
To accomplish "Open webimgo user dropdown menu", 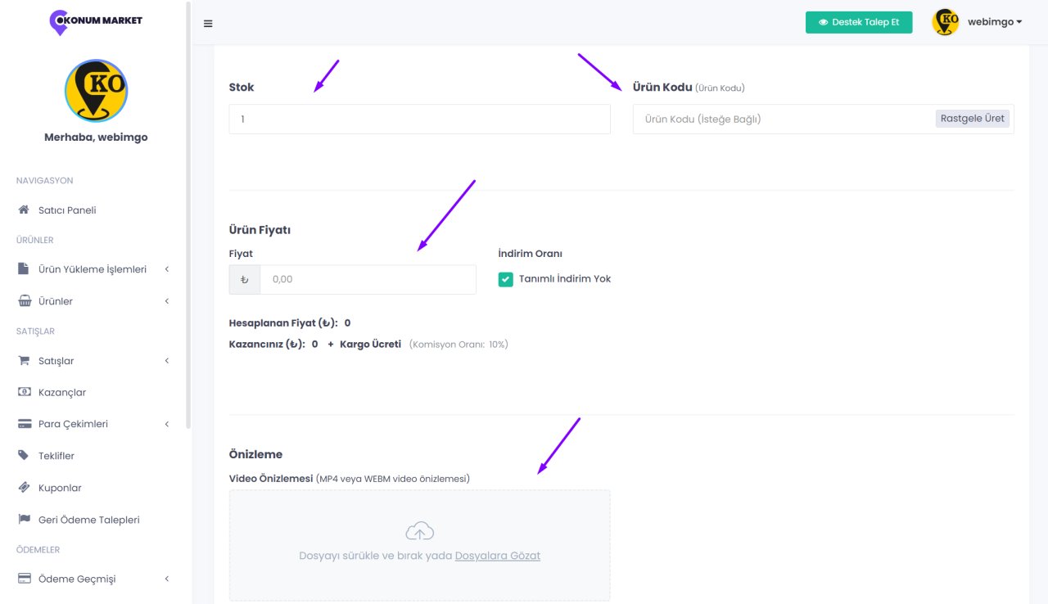I will coord(995,22).
